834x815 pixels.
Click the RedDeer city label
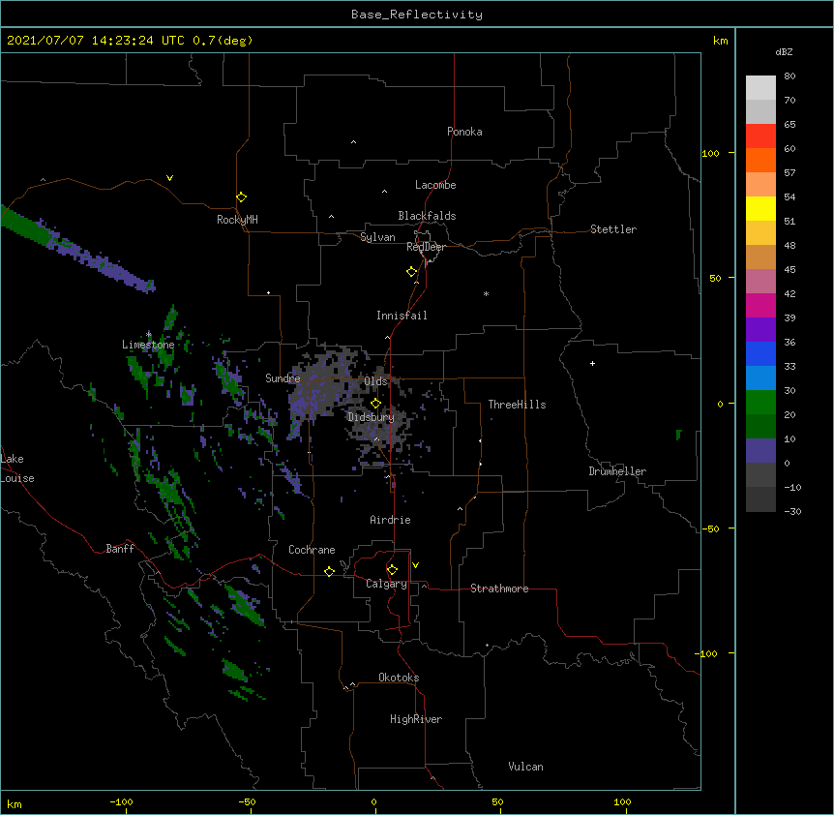[426, 247]
